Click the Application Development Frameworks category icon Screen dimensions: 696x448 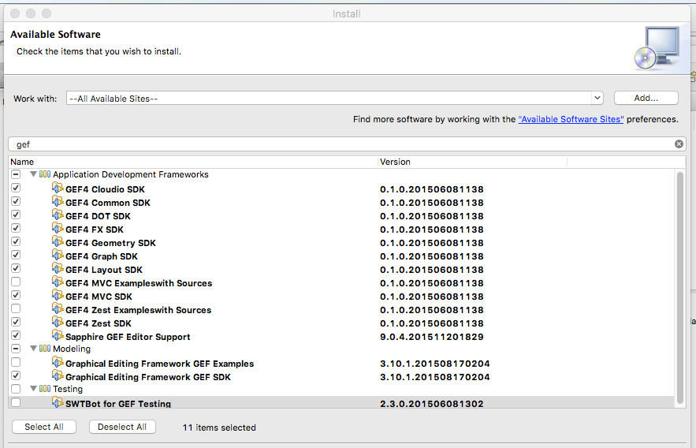45,174
